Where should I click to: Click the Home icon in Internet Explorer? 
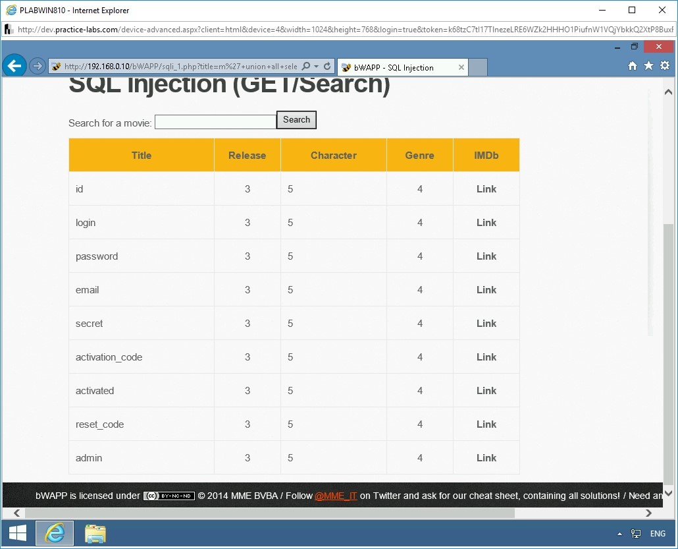click(632, 66)
